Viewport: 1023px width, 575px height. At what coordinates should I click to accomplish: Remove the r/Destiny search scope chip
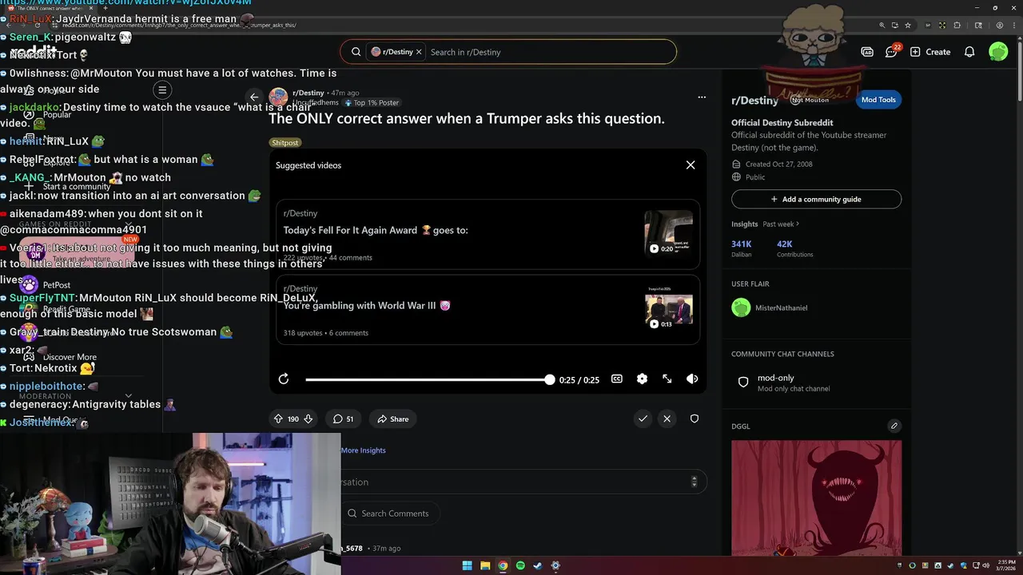click(x=418, y=52)
